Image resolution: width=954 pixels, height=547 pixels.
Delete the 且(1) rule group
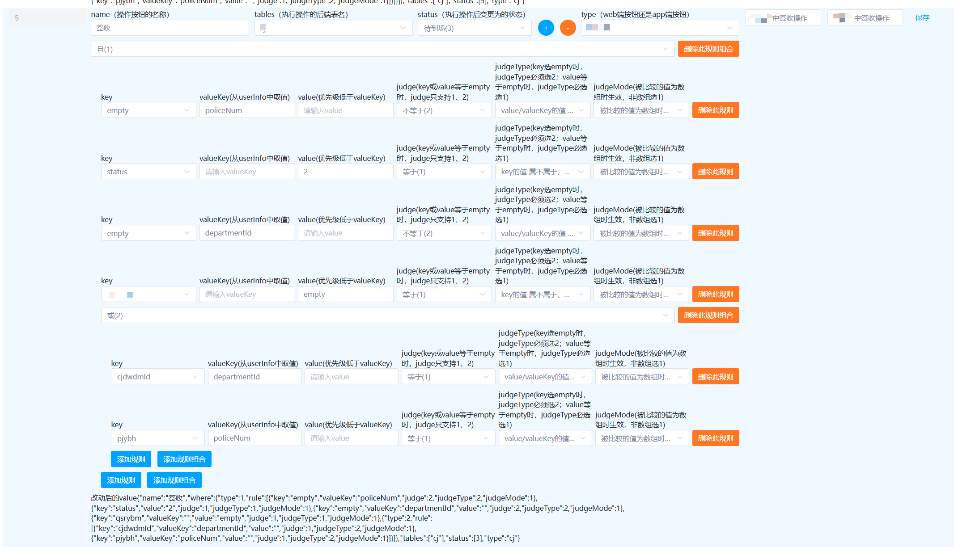(708, 49)
